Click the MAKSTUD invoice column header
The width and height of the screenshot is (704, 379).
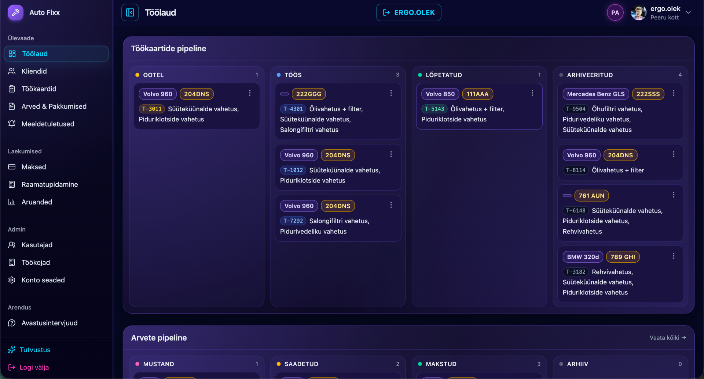441,364
